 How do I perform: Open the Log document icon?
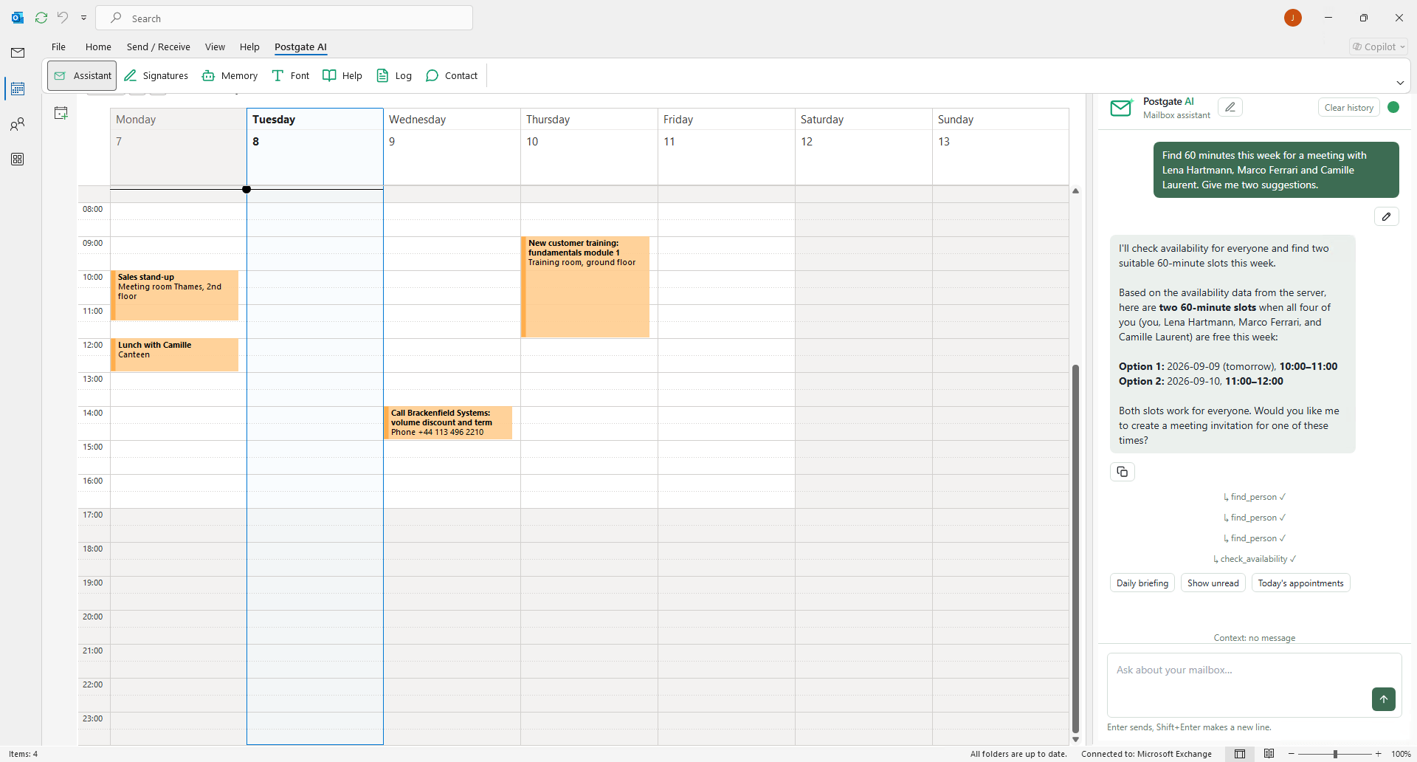(x=382, y=75)
